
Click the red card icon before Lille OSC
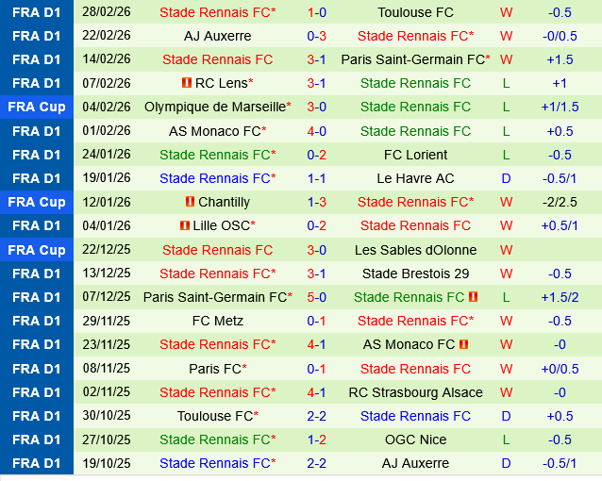click(x=184, y=225)
